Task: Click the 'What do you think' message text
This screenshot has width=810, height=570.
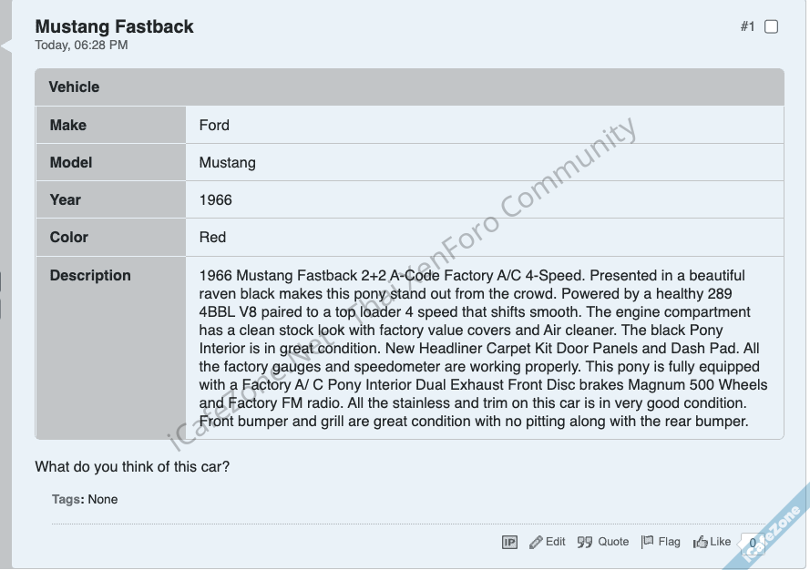Action: click(x=132, y=467)
